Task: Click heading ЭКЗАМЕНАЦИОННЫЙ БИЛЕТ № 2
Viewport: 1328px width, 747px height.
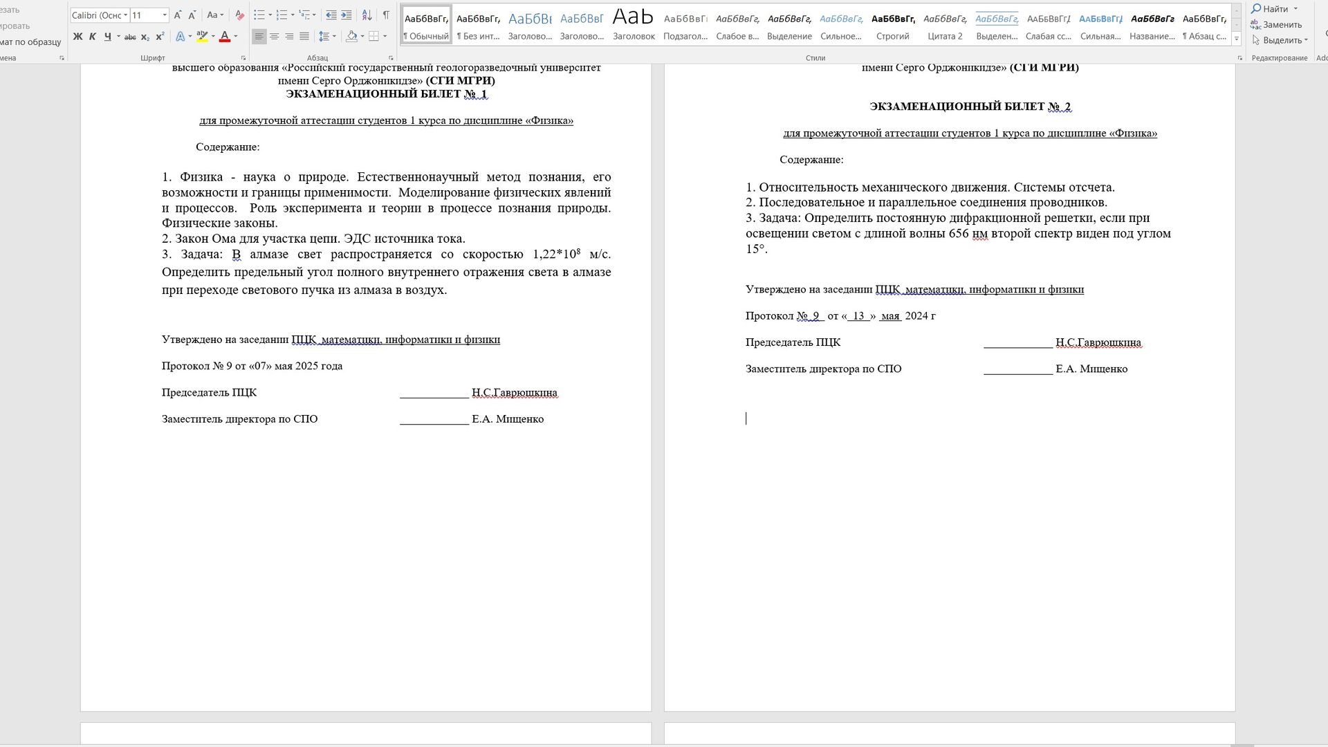Action: (970, 107)
